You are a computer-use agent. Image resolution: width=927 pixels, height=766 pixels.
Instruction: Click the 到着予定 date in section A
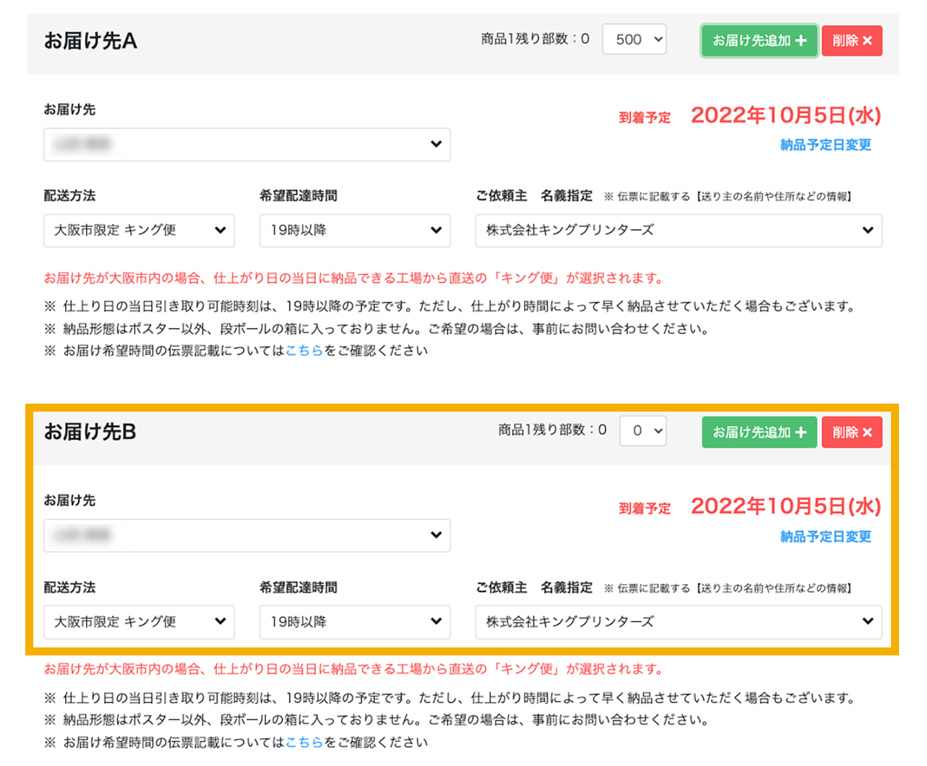tap(784, 115)
